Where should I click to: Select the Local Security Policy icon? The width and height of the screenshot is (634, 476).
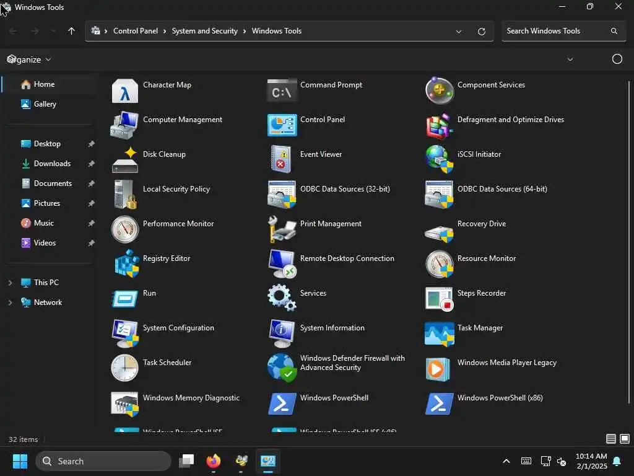coord(124,195)
